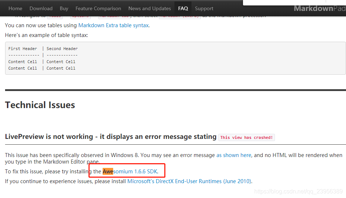Screen dimensions: 346x198
Task: Open the Home nav item
Action: 15,8
